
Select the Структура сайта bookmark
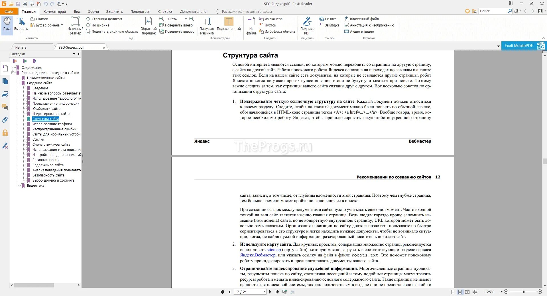[46, 119]
